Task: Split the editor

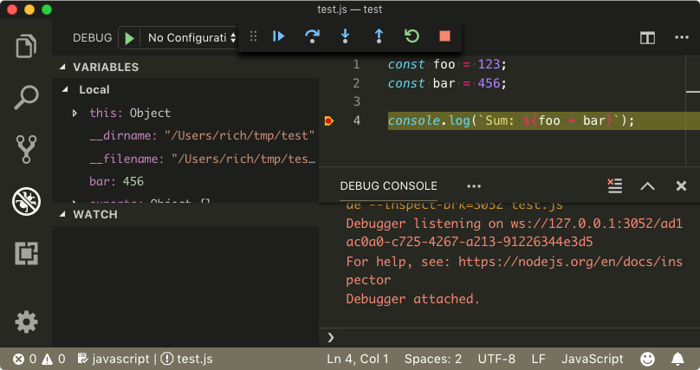Action: pyautogui.click(x=647, y=38)
